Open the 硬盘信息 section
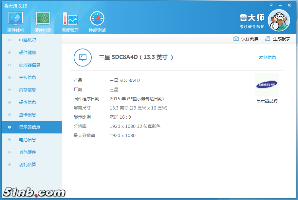 pyautogui.click(x=28, y=102)
